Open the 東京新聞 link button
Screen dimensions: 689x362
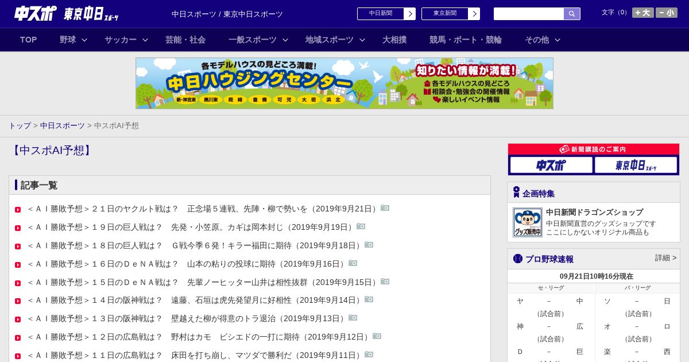tap(451, 14)
